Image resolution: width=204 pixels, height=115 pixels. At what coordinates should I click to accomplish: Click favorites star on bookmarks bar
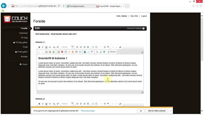click(3, 10)
